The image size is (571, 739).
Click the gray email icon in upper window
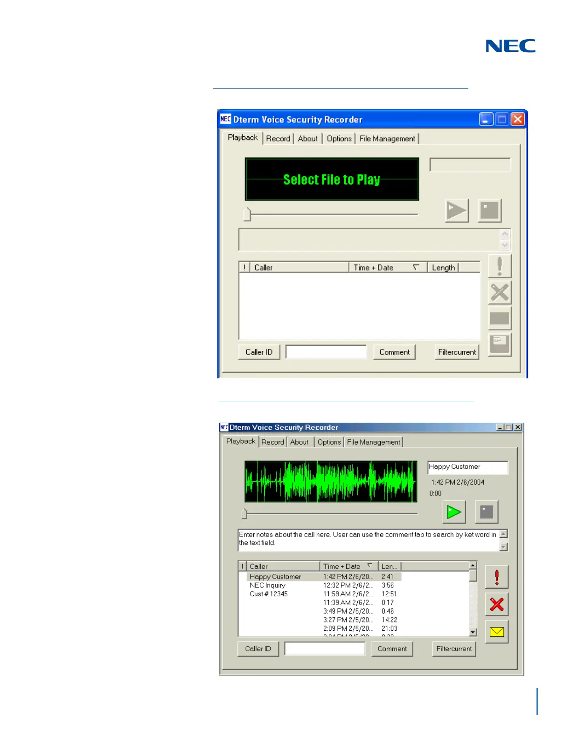tap(500, 319)
